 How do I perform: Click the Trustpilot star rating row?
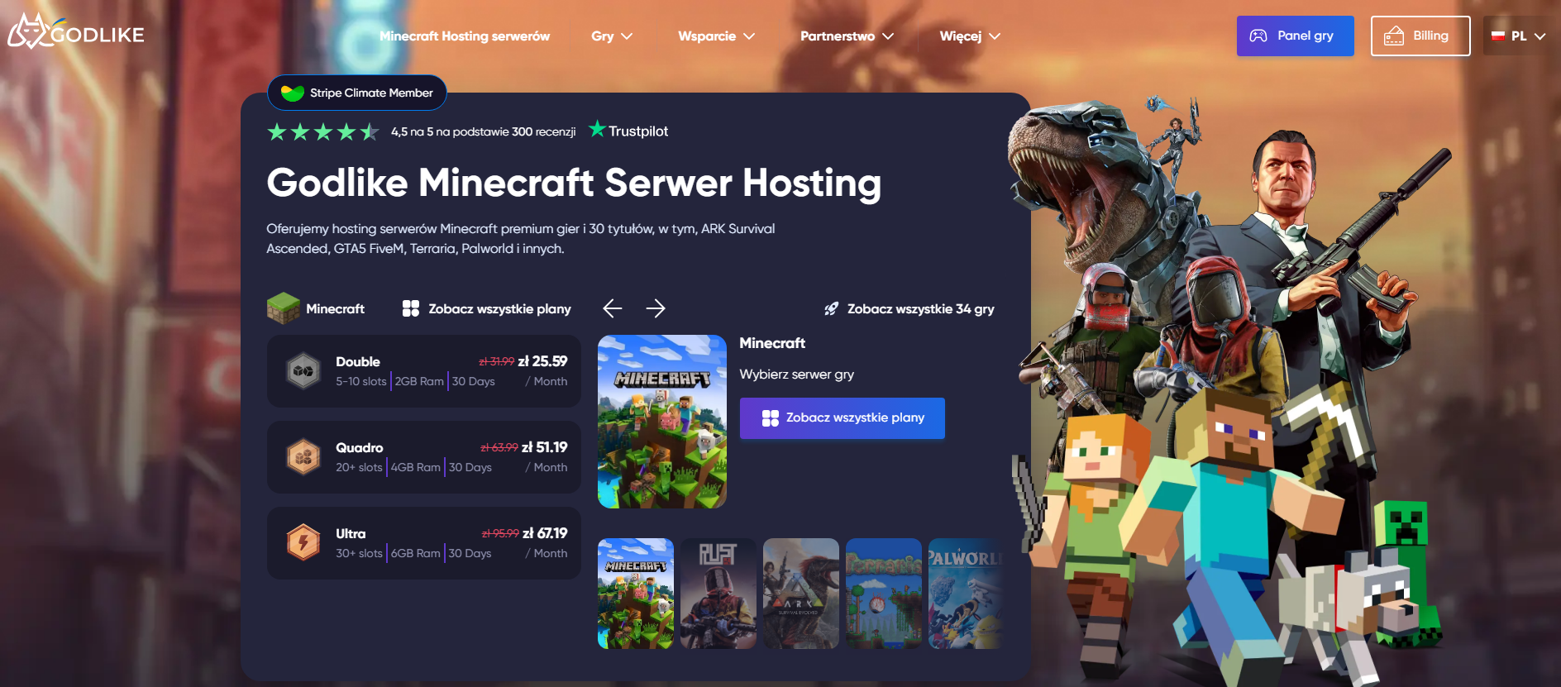click(x=323, y=131)
